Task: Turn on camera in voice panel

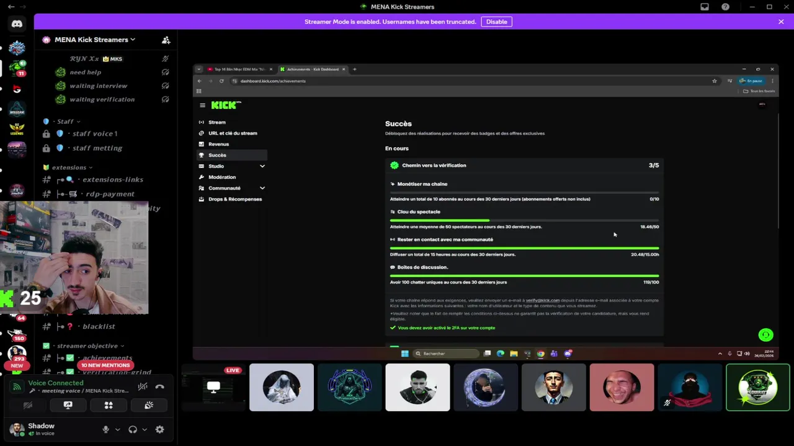Action: (28, 405)
